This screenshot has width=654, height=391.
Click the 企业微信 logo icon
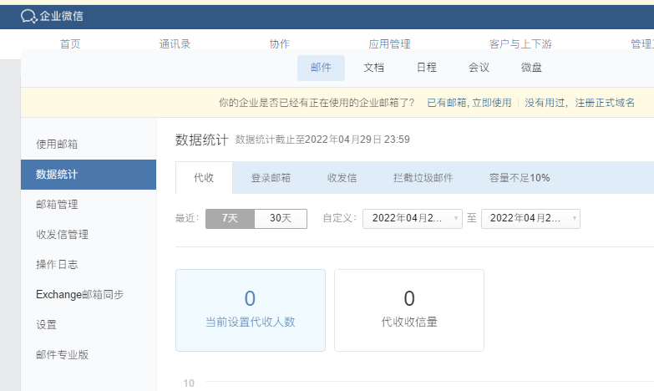tap(28, 16)
